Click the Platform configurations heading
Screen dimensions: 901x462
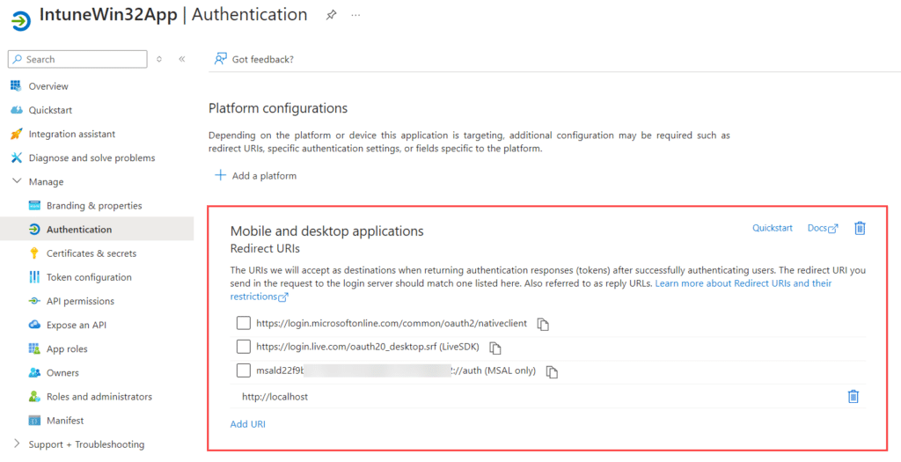point(278,108)
